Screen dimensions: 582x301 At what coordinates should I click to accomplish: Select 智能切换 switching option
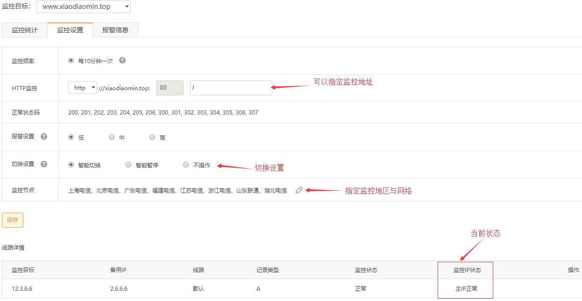(71, 165)
